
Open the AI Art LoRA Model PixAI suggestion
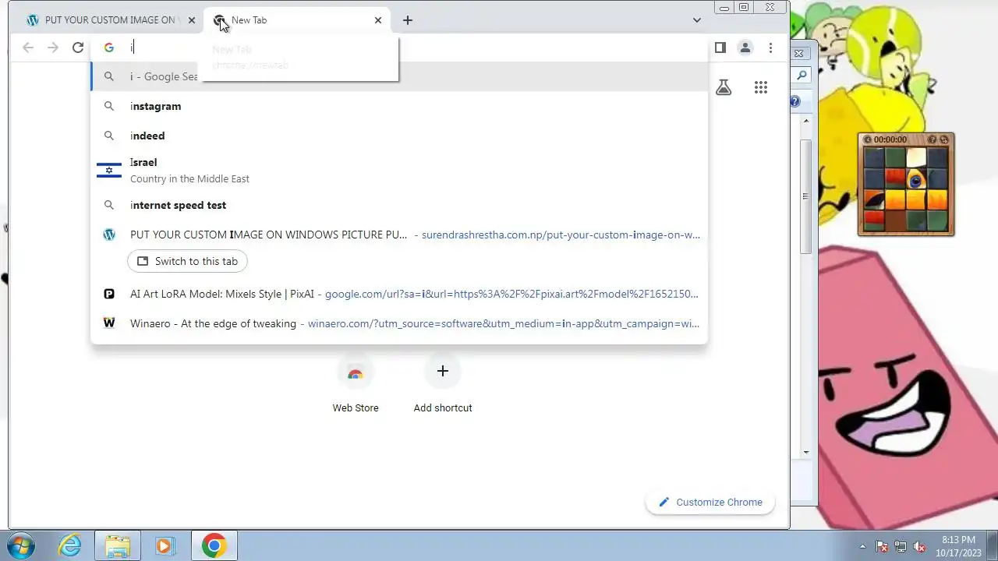coord(399,294)
